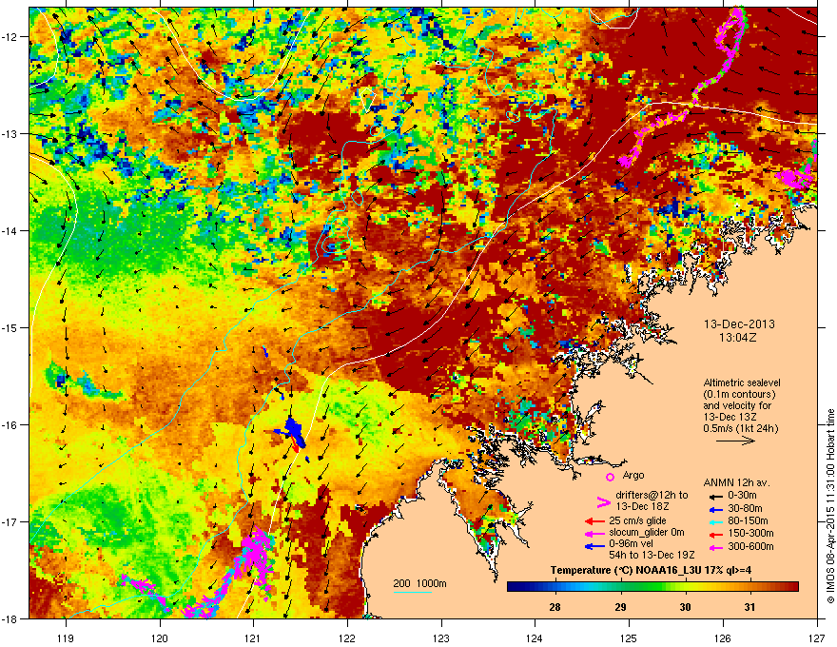Viewport: 837px width, 647px height.
Task: Click the color bar tick label "29"
Action: [x=620, y=607]
